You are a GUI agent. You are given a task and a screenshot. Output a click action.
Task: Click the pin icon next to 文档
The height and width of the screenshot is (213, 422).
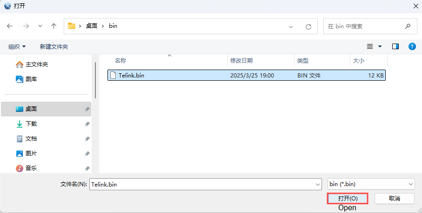[87, 139]
